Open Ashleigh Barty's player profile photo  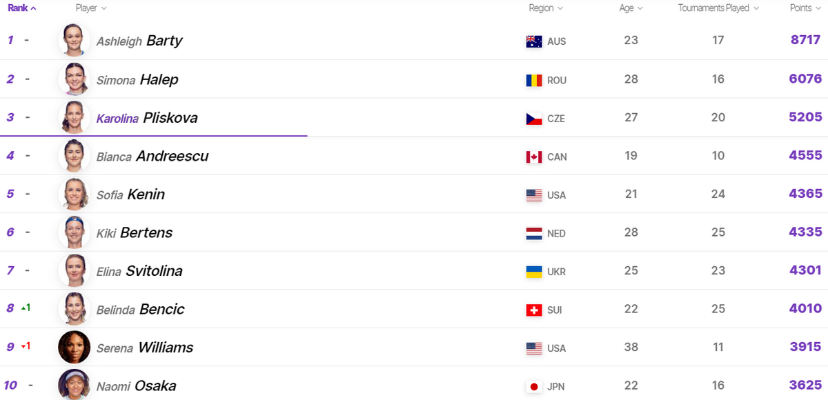point(75,40)
